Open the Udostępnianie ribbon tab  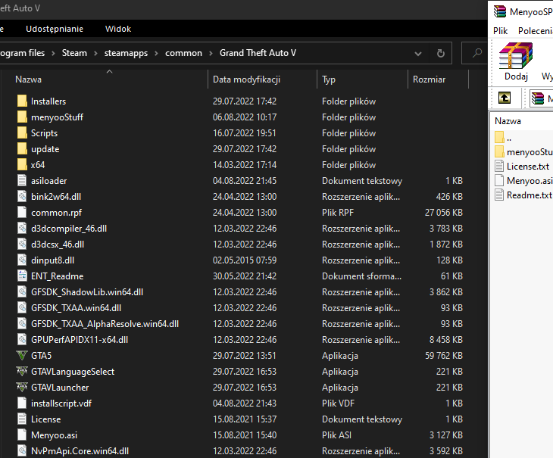55,29
